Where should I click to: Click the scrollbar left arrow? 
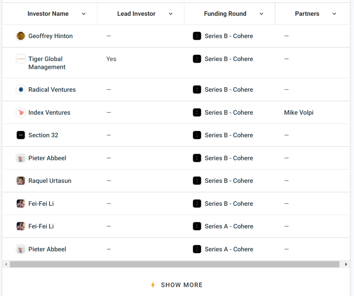pyautogui.click(x=6, y=264)
